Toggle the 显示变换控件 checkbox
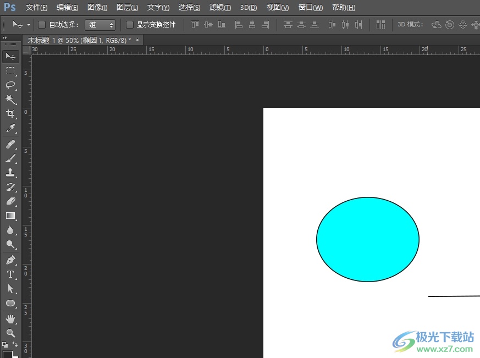480x358 pixels. (x=130, y=25)
